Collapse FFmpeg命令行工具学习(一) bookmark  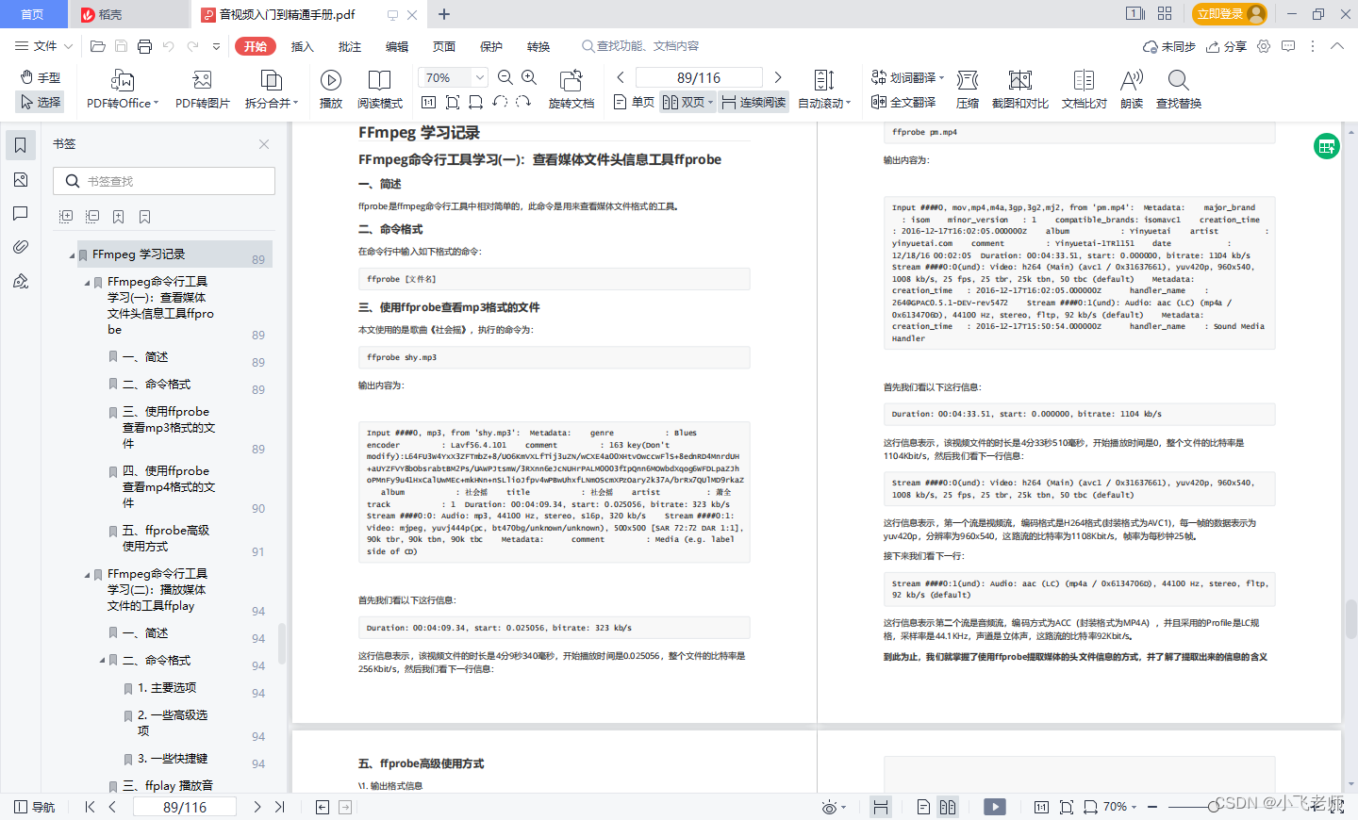click(88, 283)
